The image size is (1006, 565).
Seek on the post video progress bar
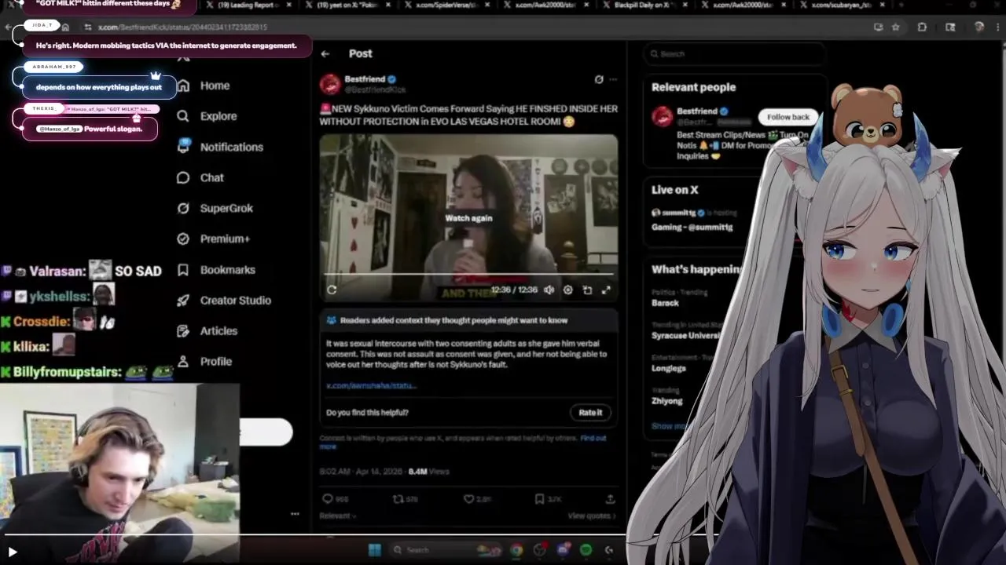[x=468, y=274]
